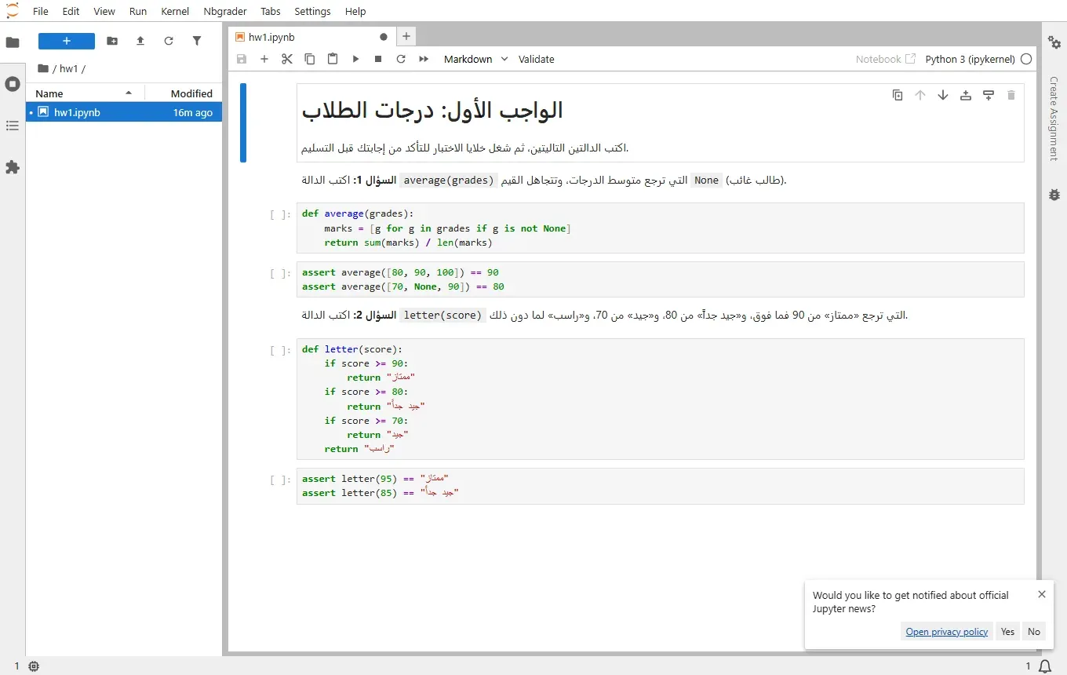Switch kernel via Python 3 (ipykernel)
The image size is (1067, 675).
click(970, 59)
